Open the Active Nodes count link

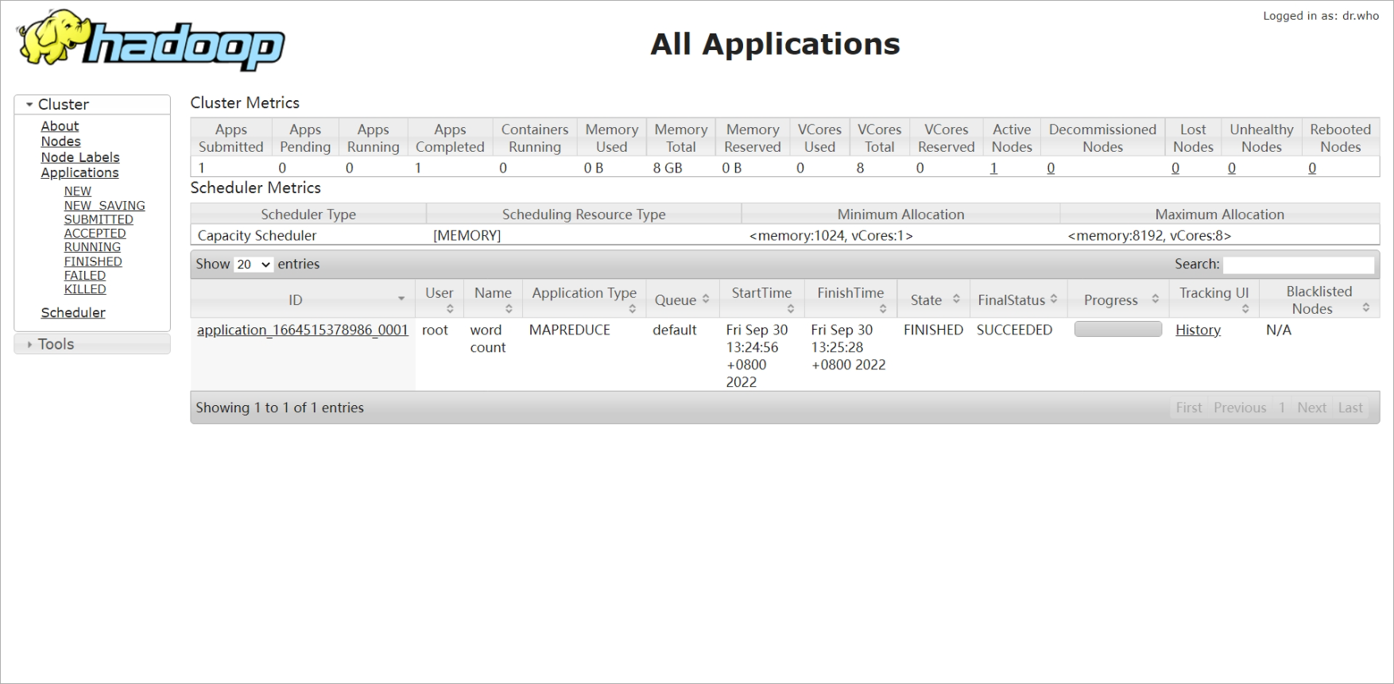(993, 168)
